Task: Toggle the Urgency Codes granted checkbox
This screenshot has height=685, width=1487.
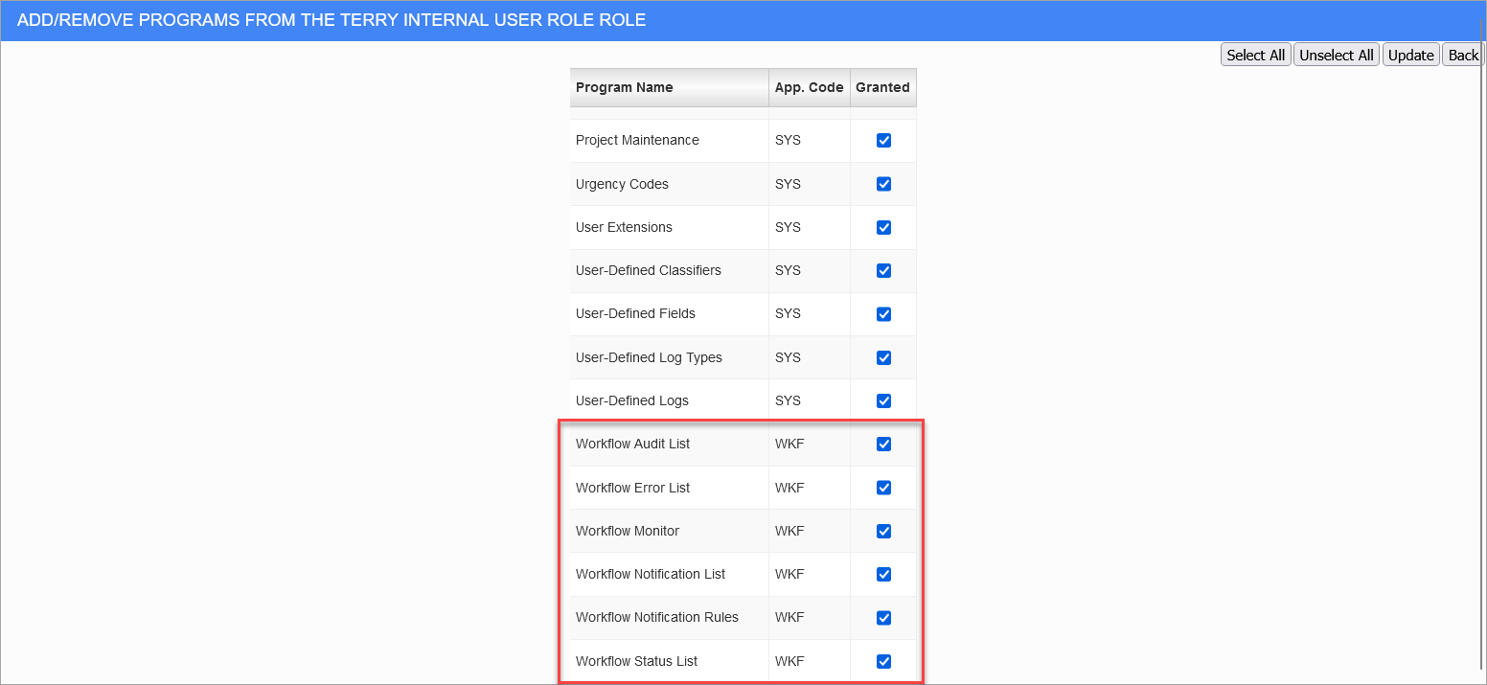Action: (883, 184)
